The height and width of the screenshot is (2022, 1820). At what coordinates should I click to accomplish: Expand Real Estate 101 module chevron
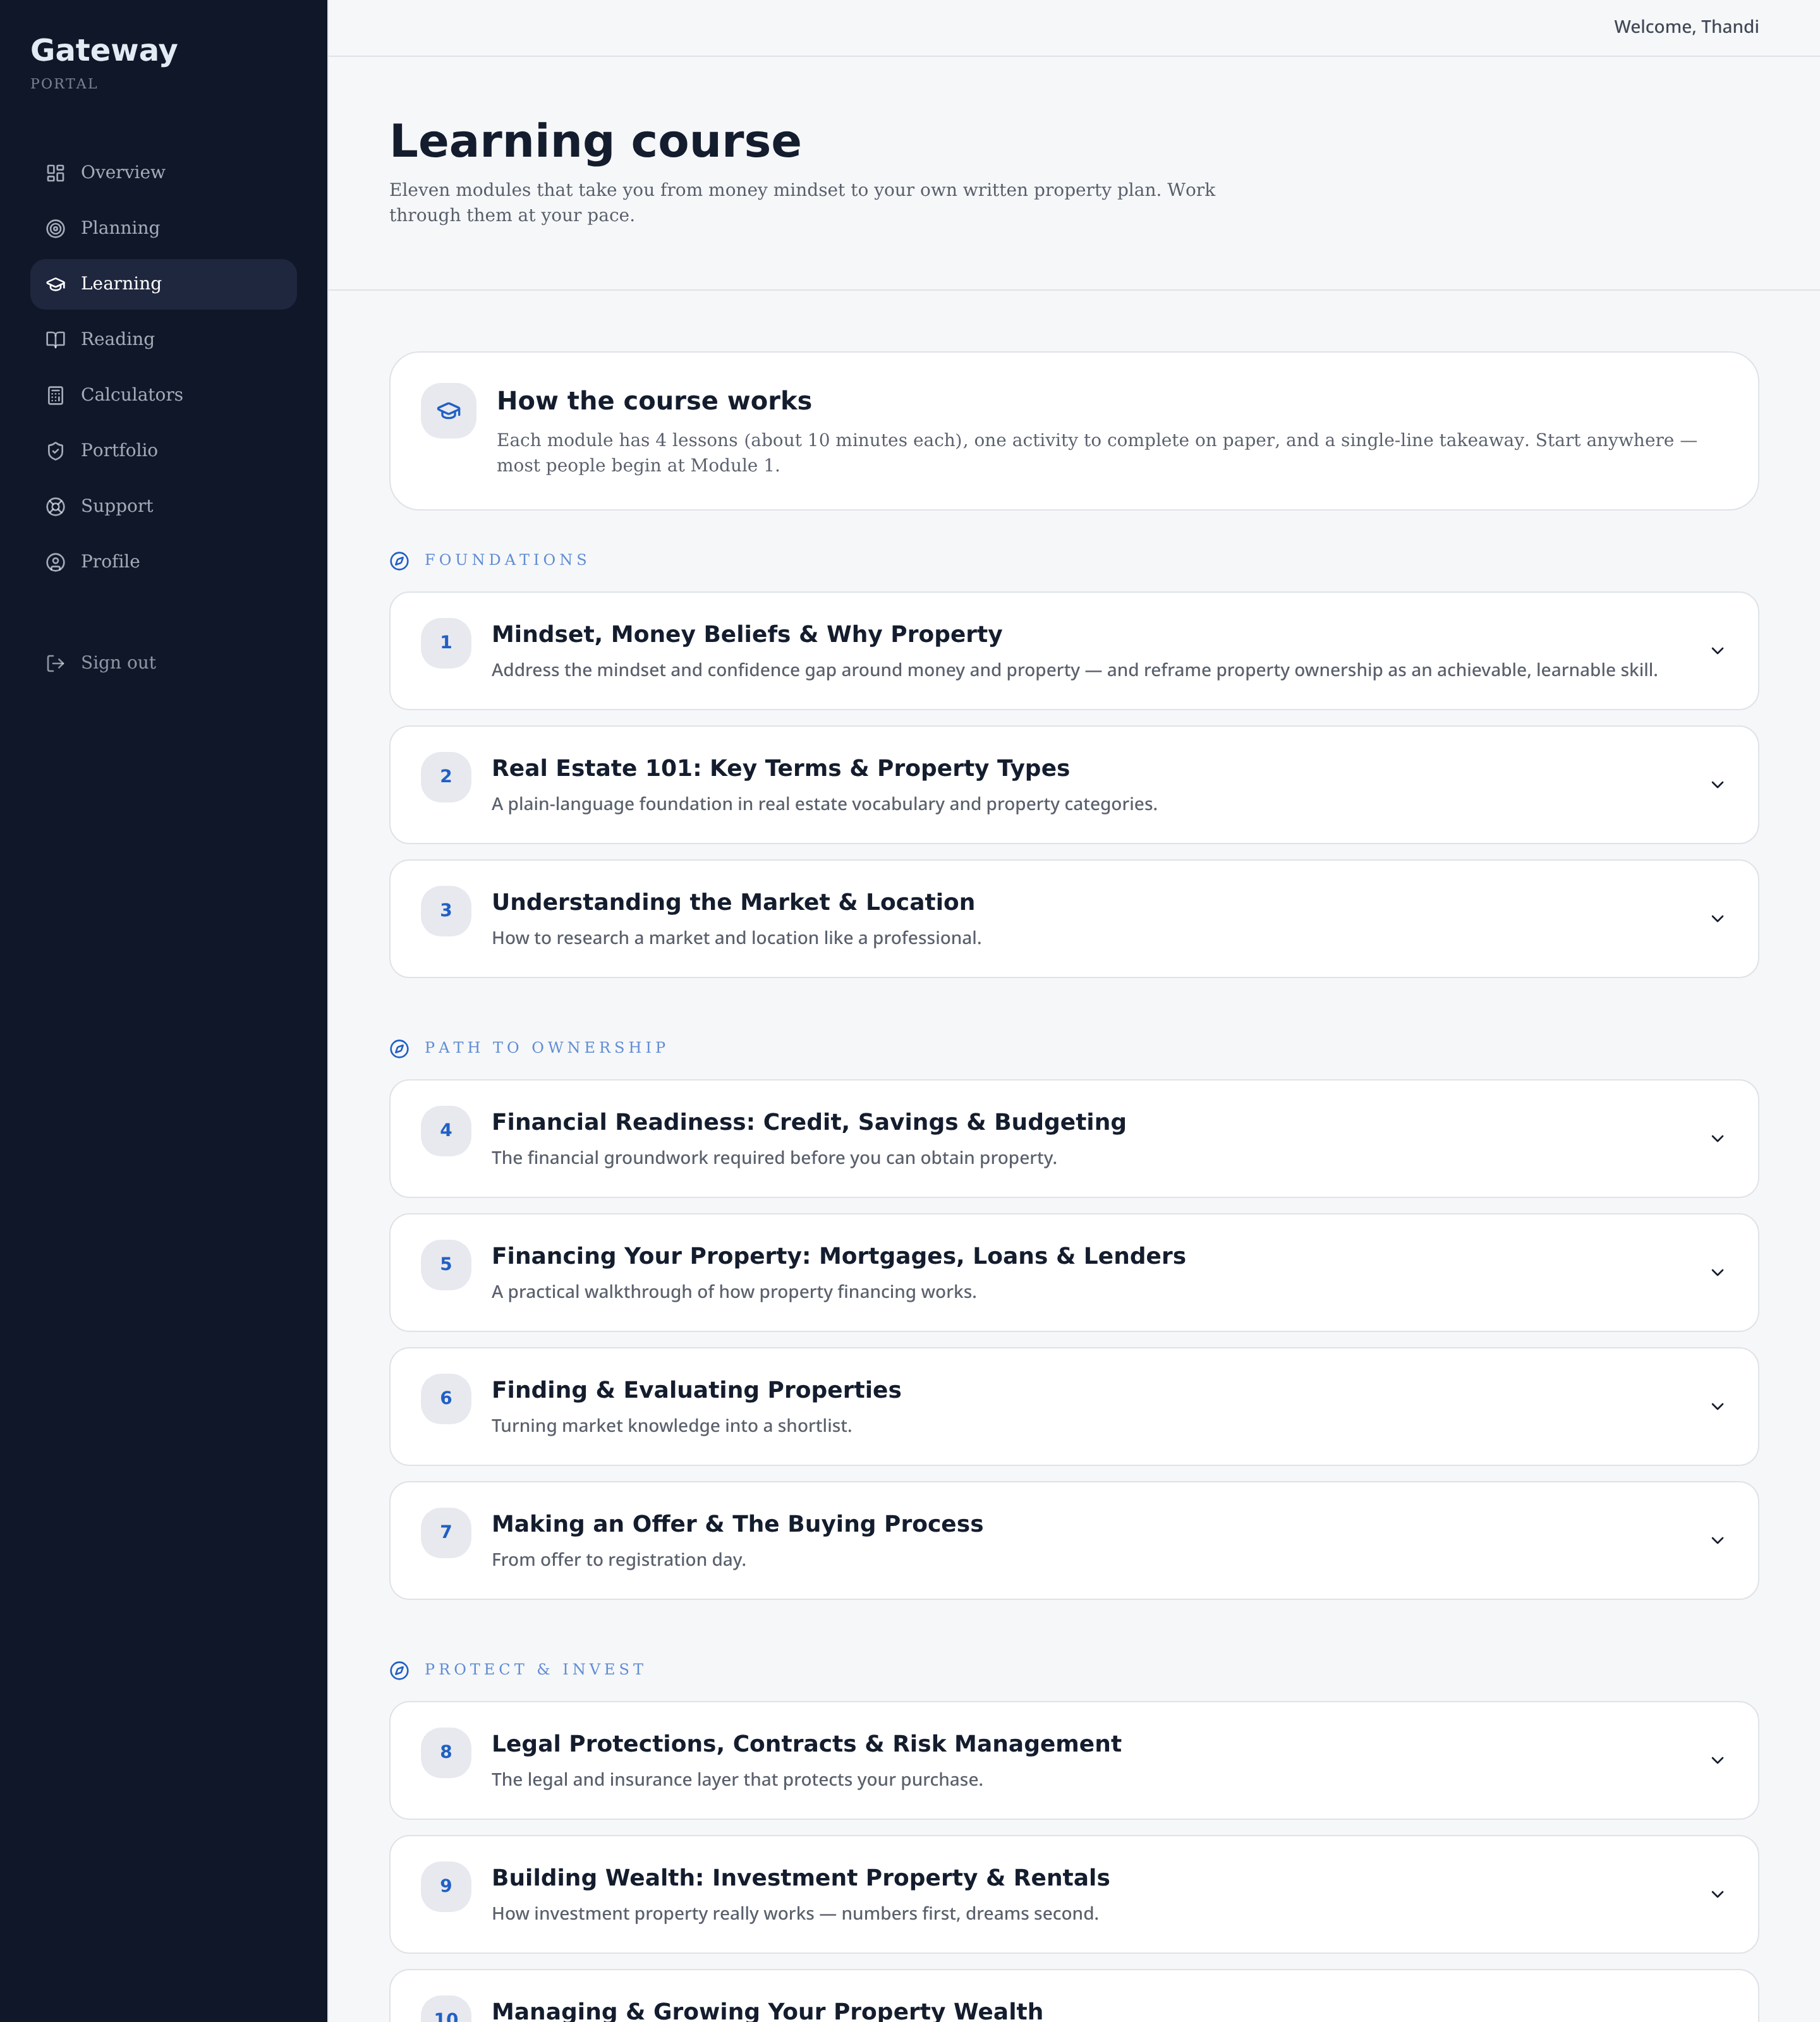pos(1717,785)
